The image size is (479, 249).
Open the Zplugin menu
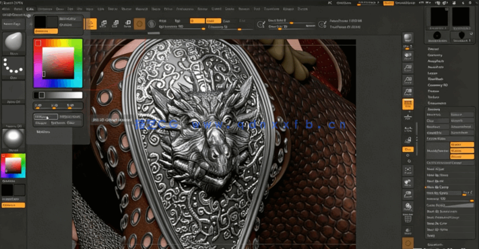click(x=288, y=9)
